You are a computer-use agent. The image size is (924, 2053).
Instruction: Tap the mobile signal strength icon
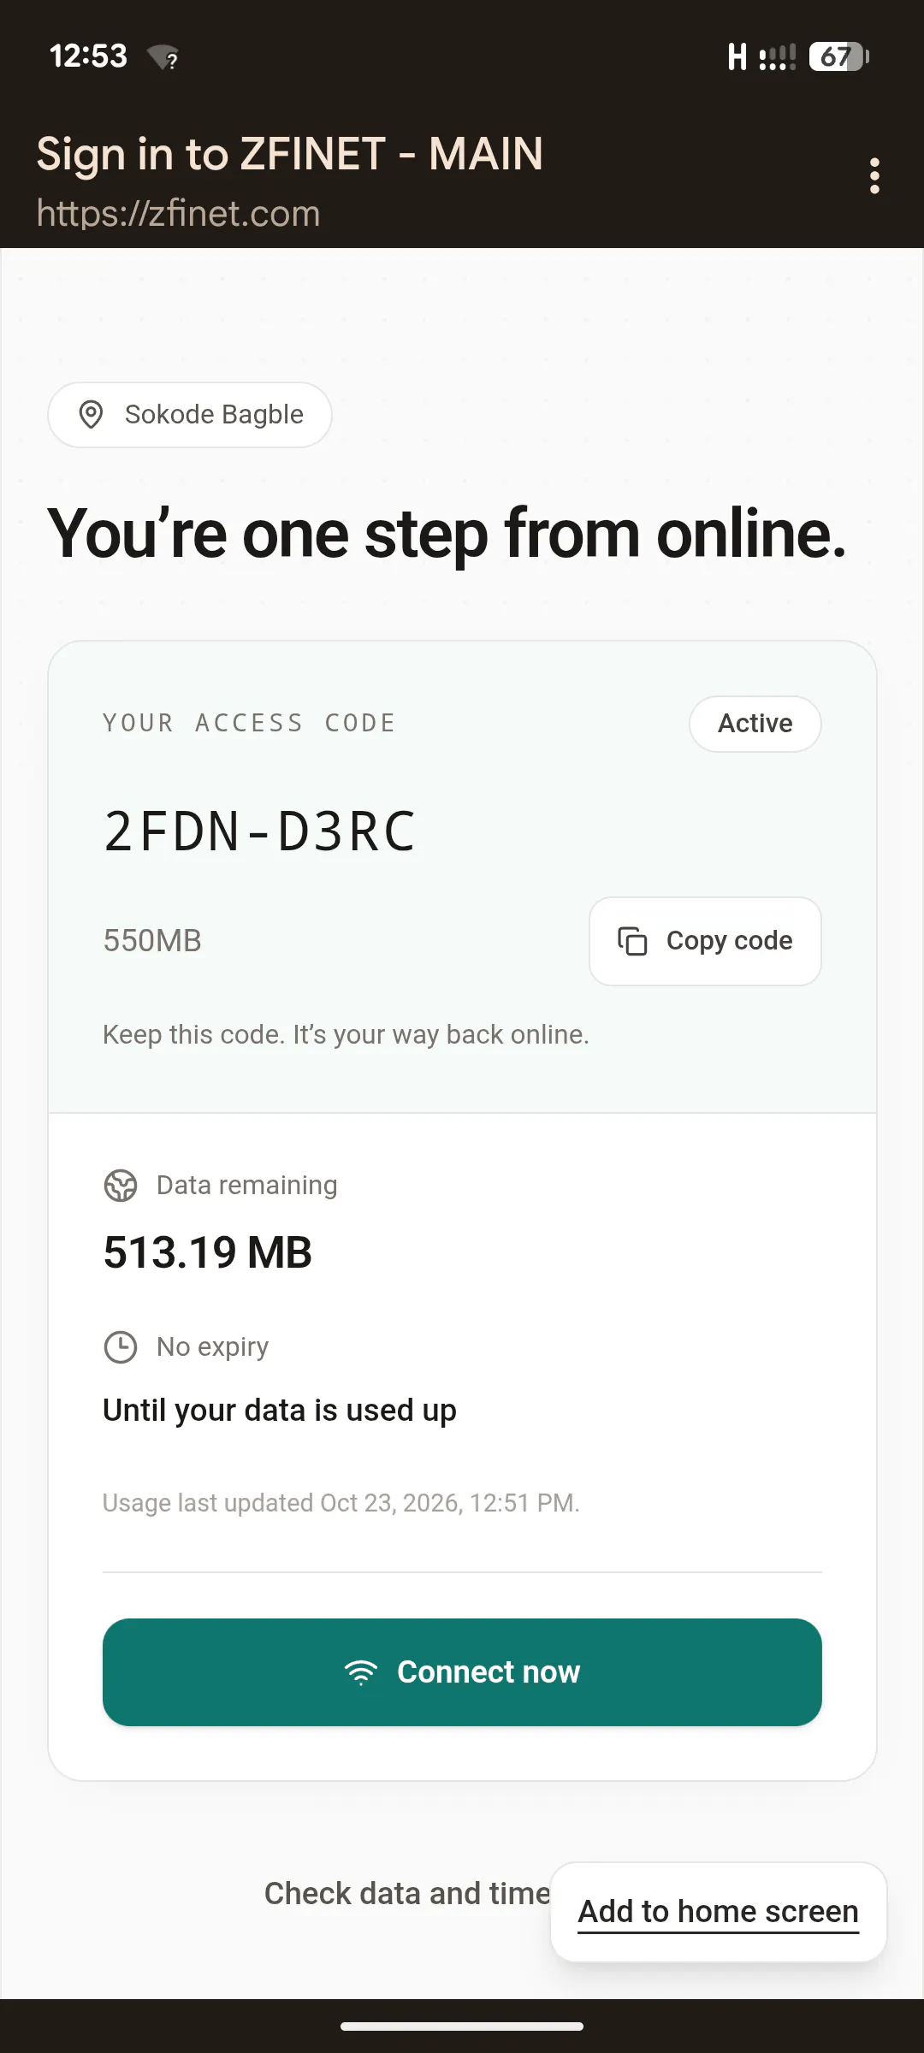pyautogui.click(x=777, y=56)
